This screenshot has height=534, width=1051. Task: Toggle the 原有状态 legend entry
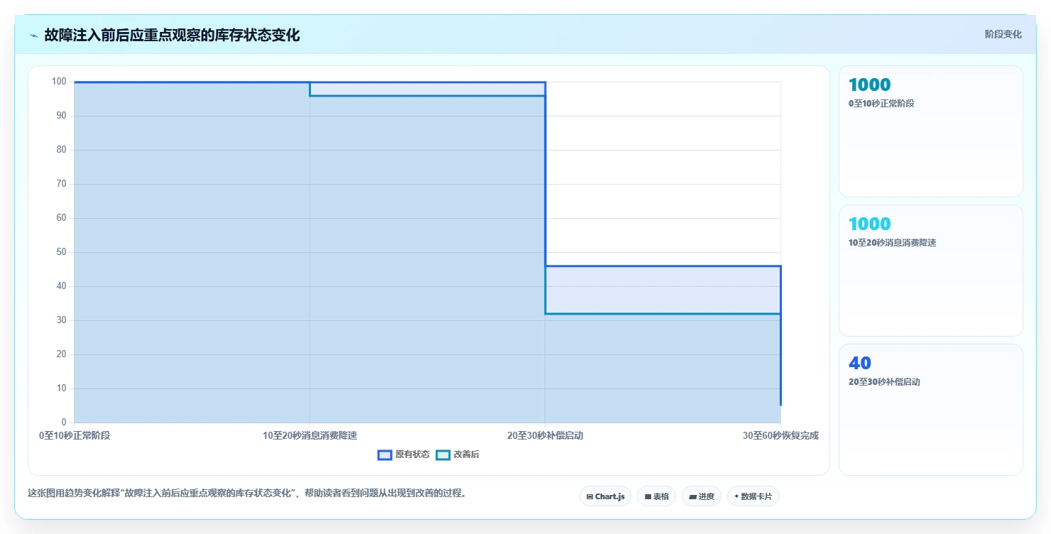click(x=404, y=454)
